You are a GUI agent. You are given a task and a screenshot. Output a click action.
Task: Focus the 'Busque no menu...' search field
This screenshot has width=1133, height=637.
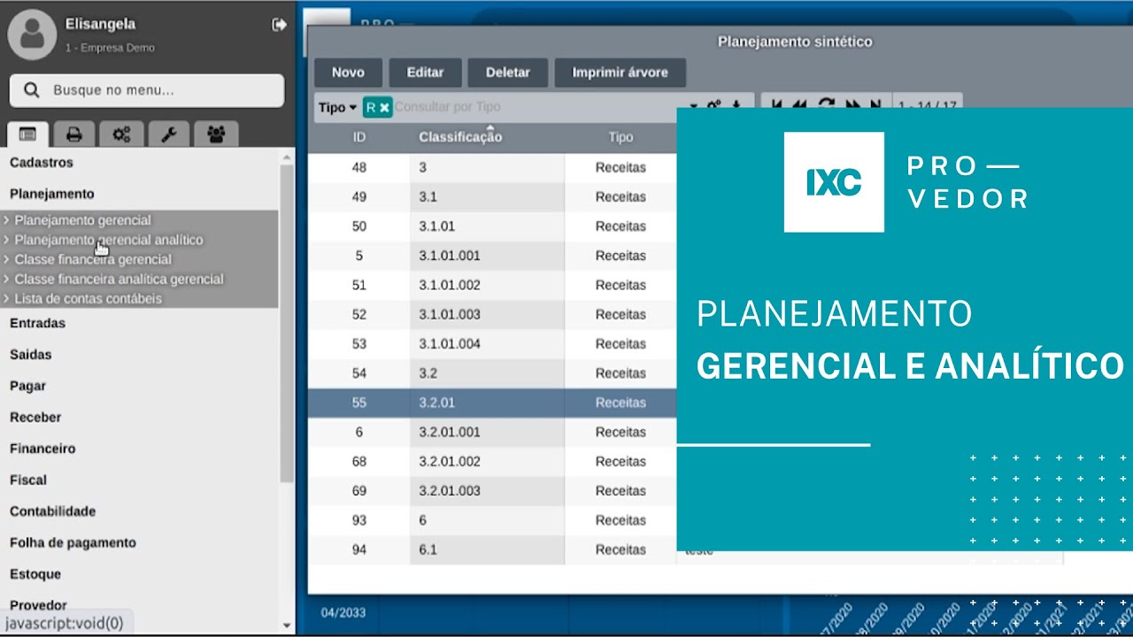tap(147, 90)
